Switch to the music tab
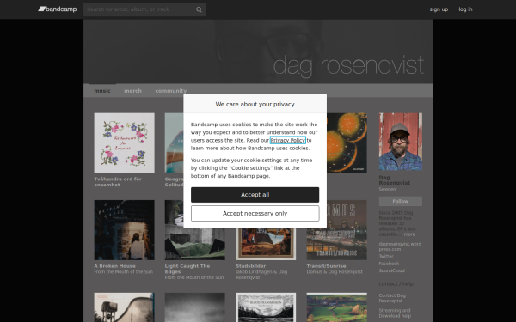This screenshot has height=322, width=516. click(102, 91)
